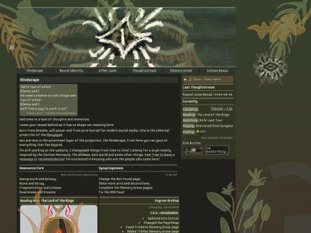Click the 'Watching:' label
311x233 pixels.
pos(191,120)
